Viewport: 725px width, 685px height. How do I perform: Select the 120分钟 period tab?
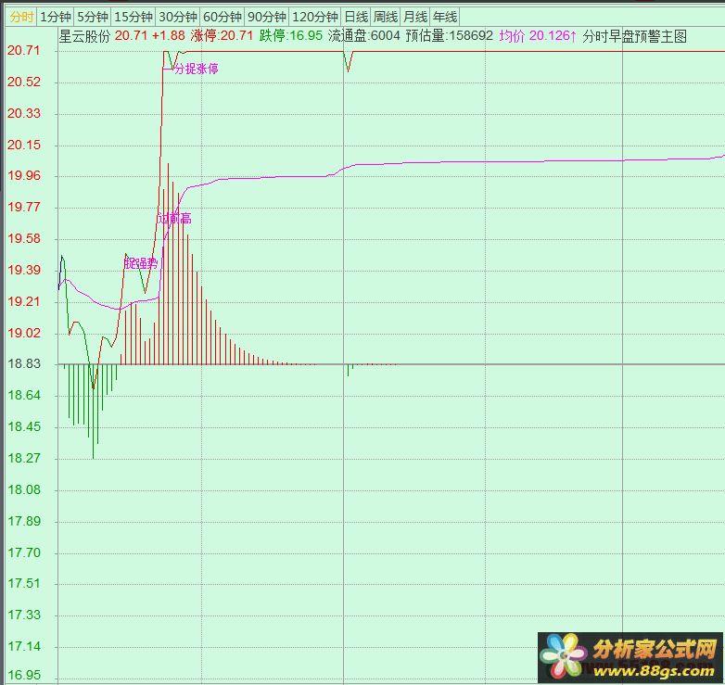coord(315,17)
